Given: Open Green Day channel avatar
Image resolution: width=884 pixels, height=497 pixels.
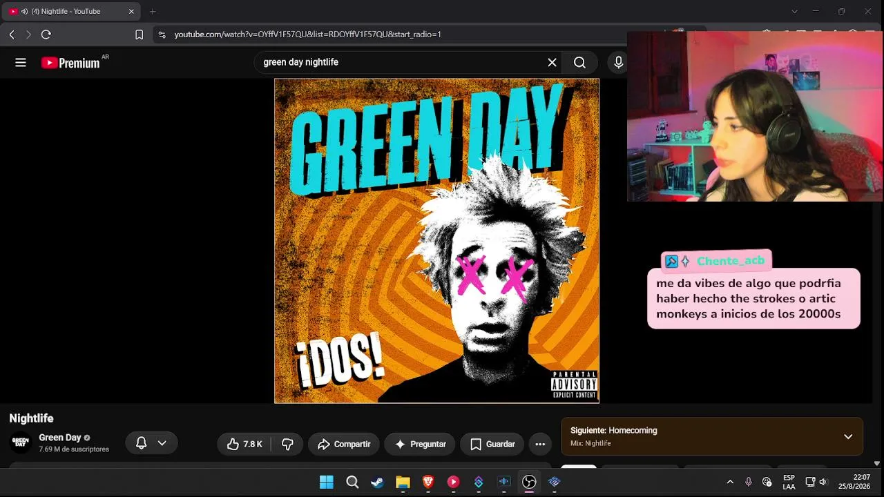Looking at the screenshot, I should [21, 442].
